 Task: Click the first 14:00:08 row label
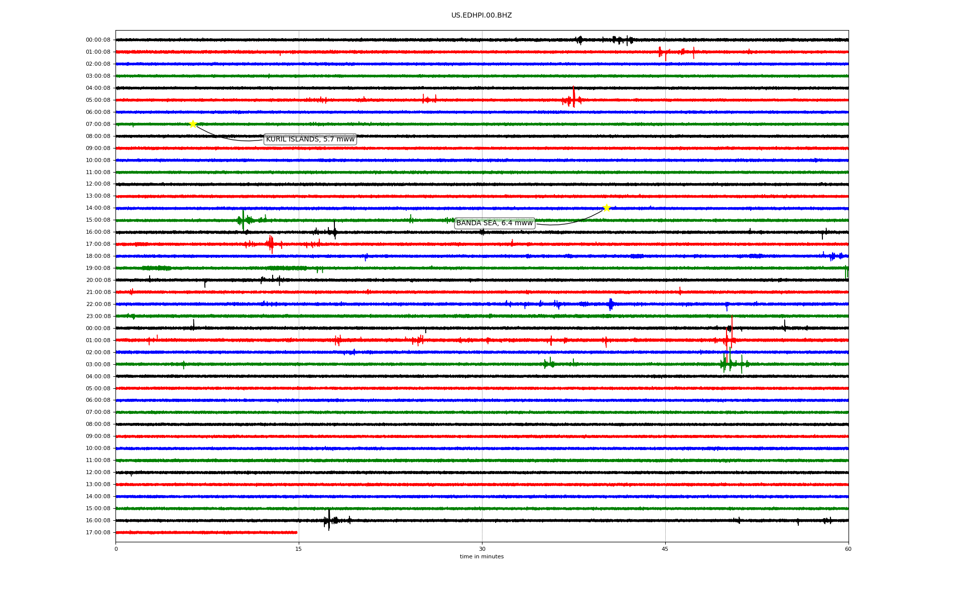[x=98, y=208]
